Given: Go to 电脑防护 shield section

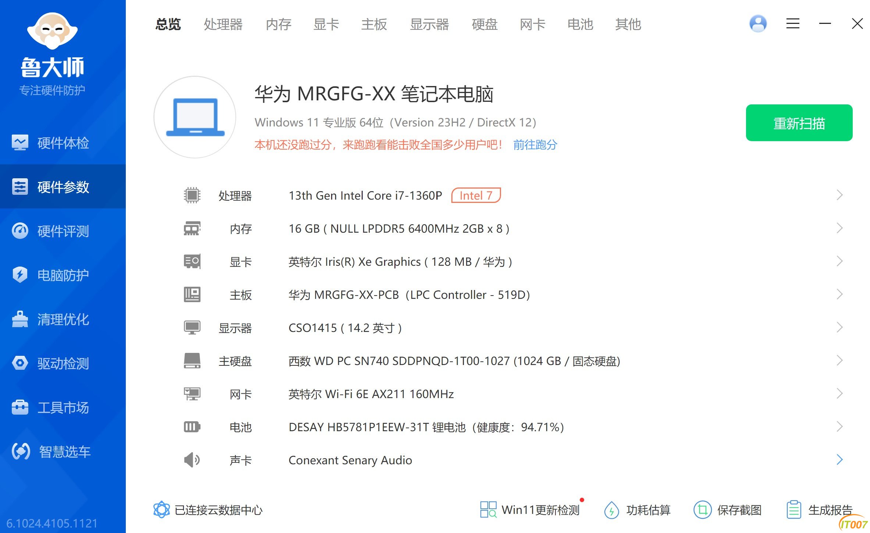Looking at the screenshot, I should click(x=63, y=275).
